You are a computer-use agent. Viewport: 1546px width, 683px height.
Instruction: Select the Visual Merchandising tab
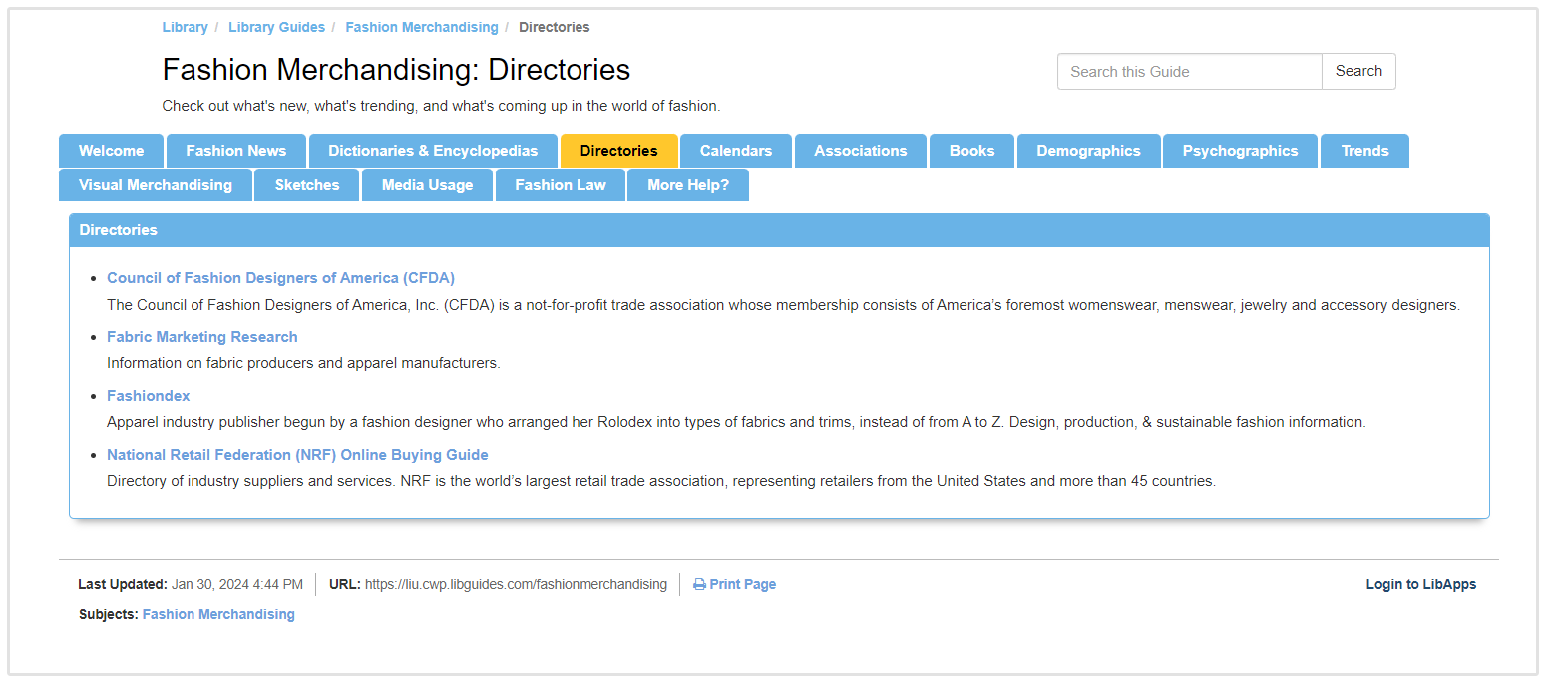(x=156, y=185)
